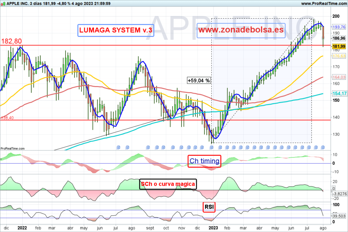Click the ProRealTime.com label above Ch timing panel

click(13, 148)
